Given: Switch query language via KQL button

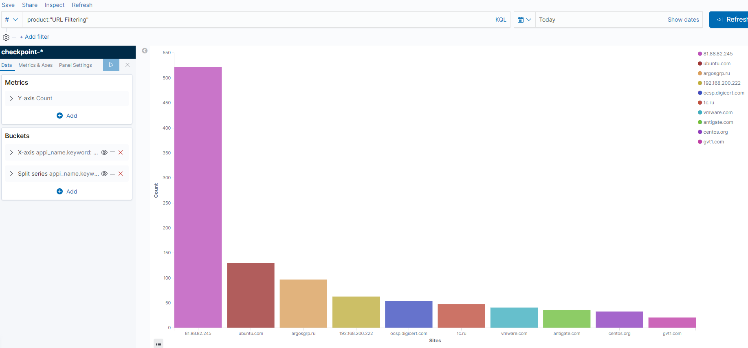Looking at the screenshot, I should (x=501, y=20).
